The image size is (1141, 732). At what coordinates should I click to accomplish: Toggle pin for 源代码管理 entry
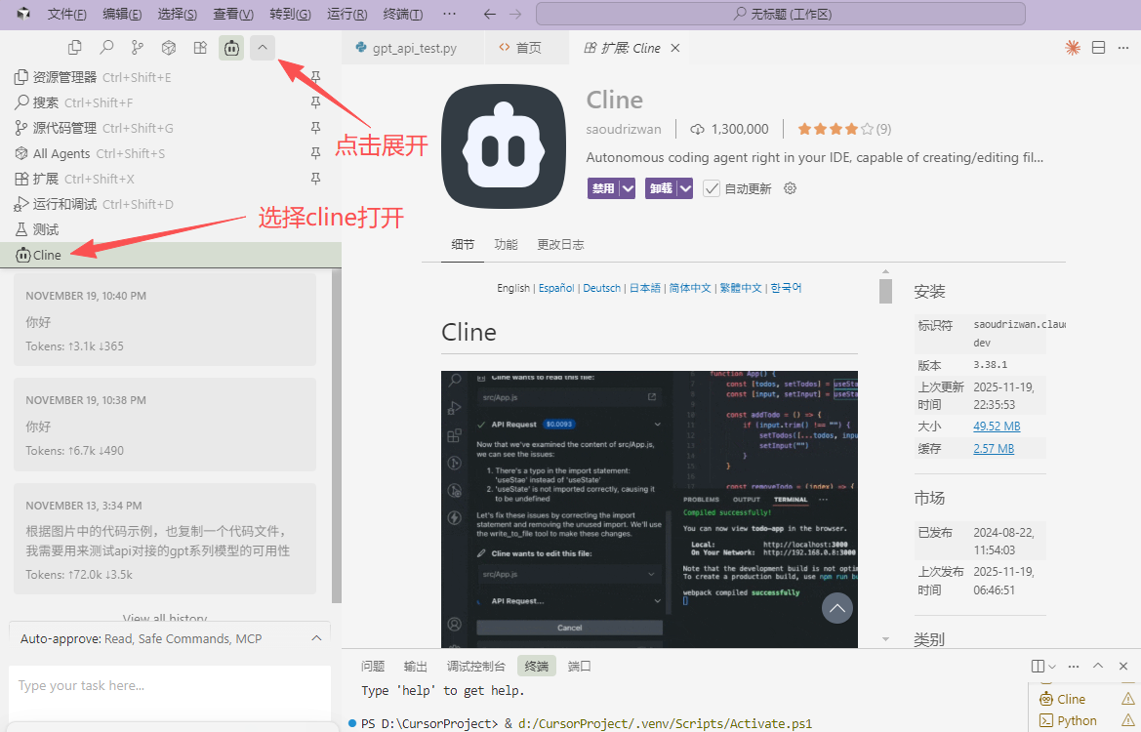point(316,128)
